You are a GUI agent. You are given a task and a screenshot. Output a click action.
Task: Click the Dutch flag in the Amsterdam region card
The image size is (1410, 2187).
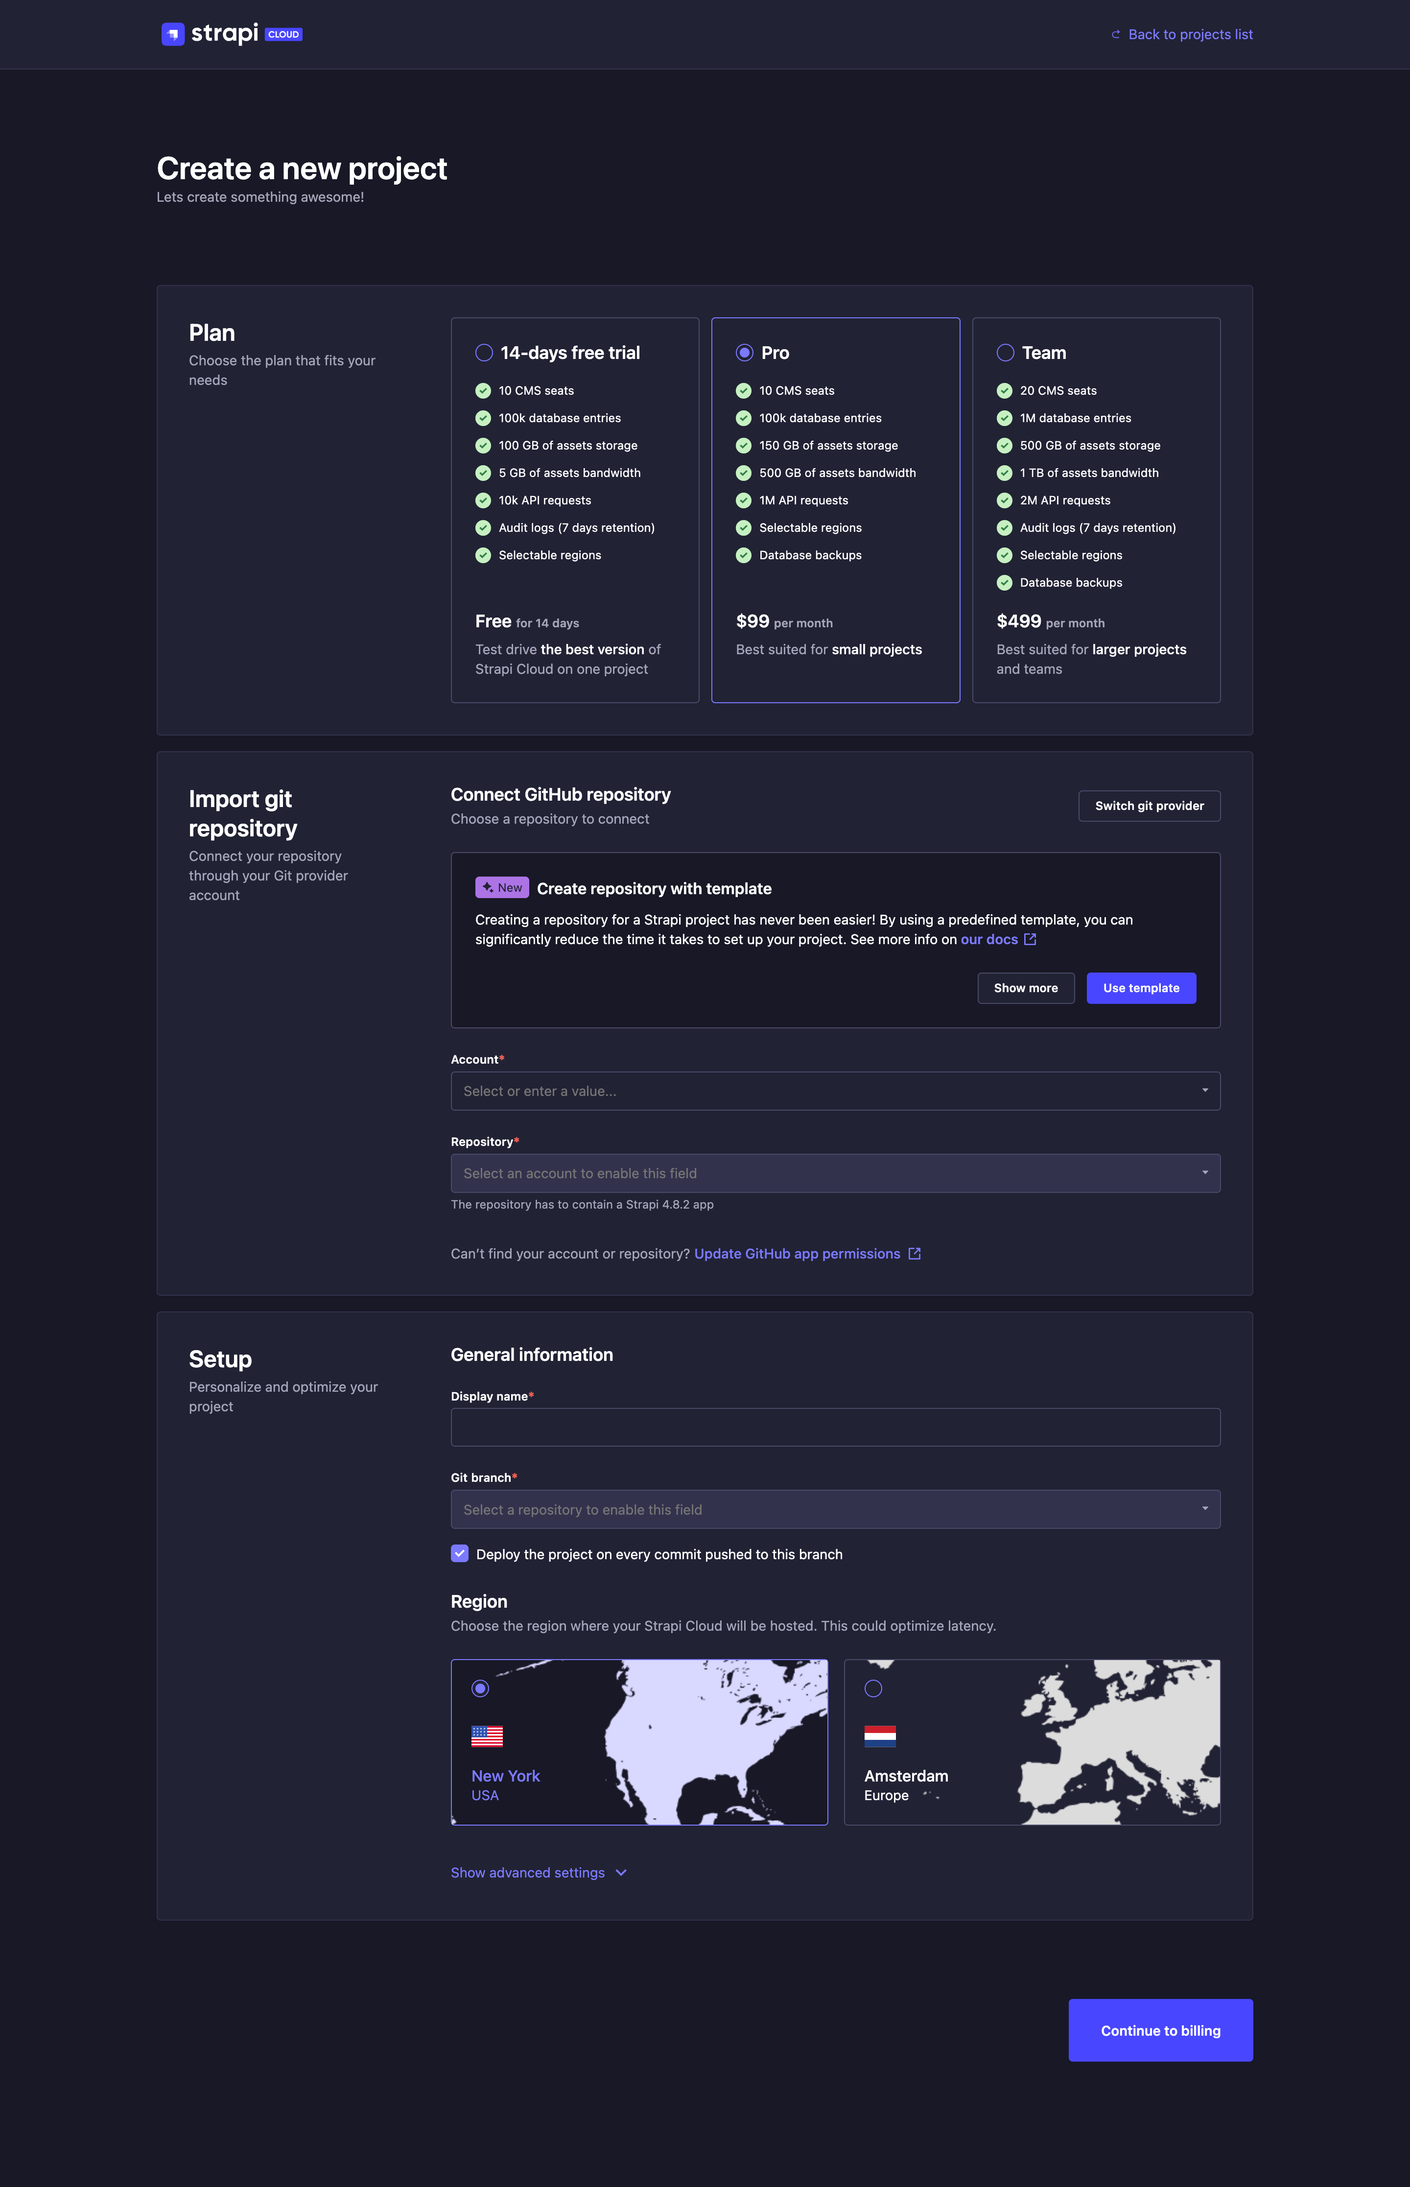click(880, 1736)
